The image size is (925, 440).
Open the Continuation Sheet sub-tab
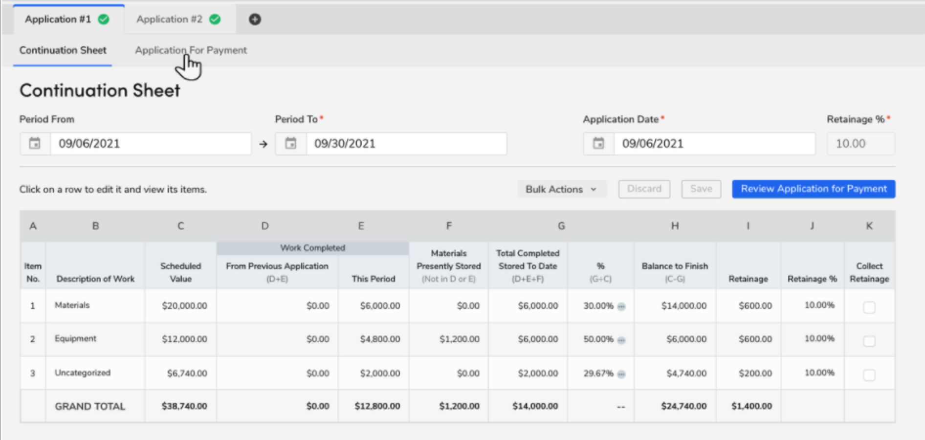[x=63, y=50]
